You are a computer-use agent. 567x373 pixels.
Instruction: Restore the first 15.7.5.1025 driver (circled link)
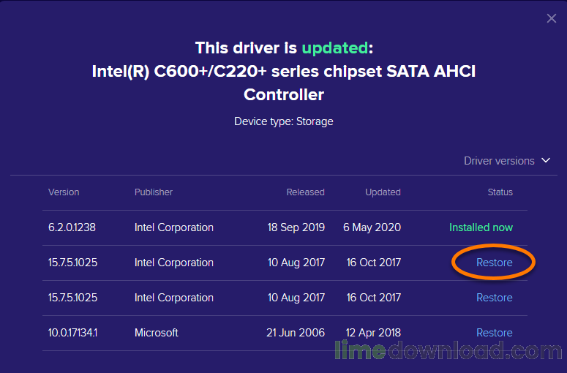click(495, 263)
